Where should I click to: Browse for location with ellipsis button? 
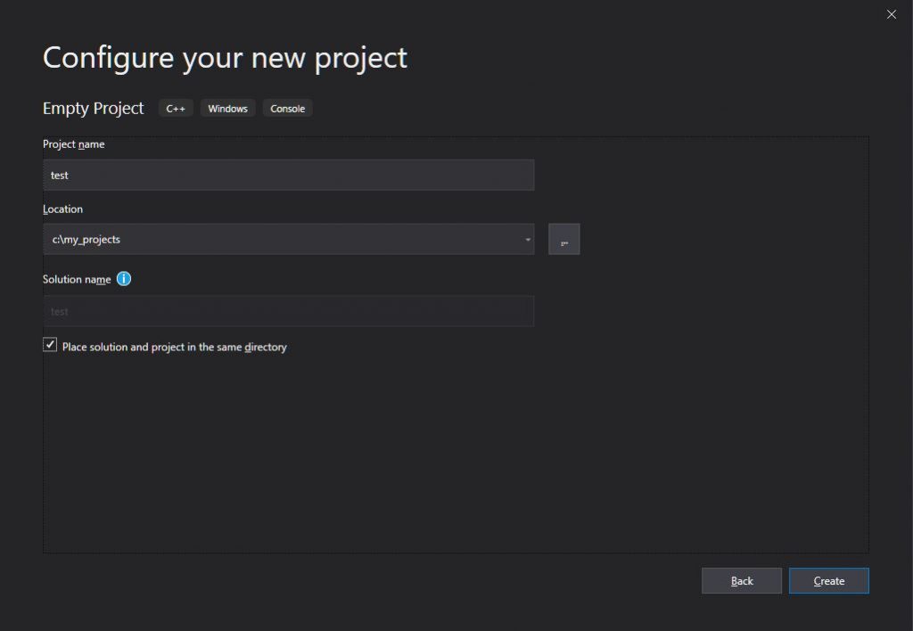point(563,239)
